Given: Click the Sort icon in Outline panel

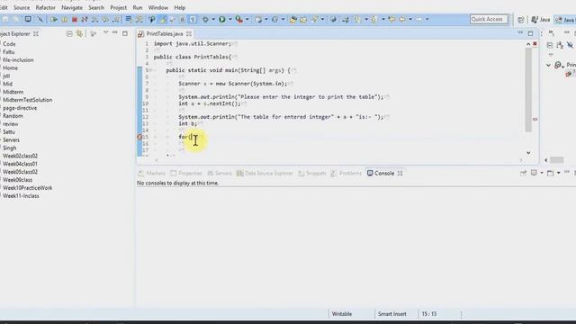Looking at the screenshot, I should pyautogui.click(x=560, y=45).
